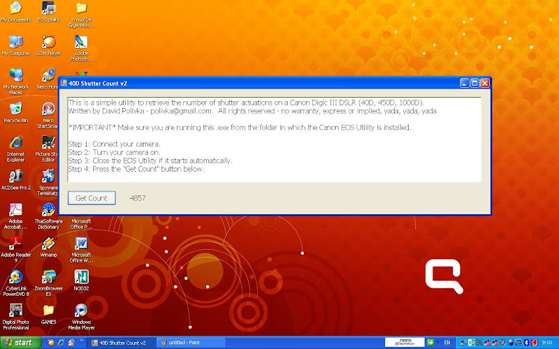This screenshot has width=559, height=349.
Task: Click the EN language indicator
Action: (447, 343)
